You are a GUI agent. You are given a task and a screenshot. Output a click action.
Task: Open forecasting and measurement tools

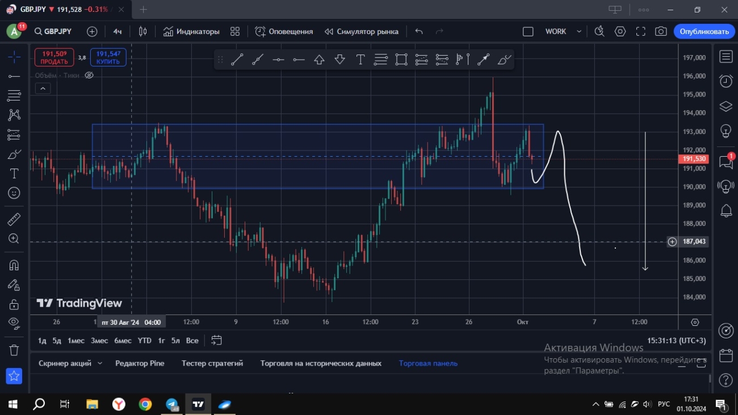click(x=14, y=135)
